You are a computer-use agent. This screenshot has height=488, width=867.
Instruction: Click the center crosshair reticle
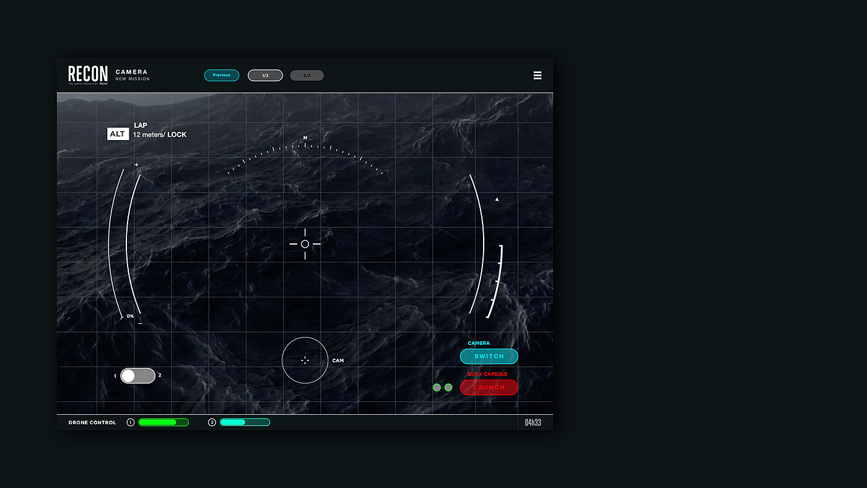pyautogui.click(x=305, y=244)
